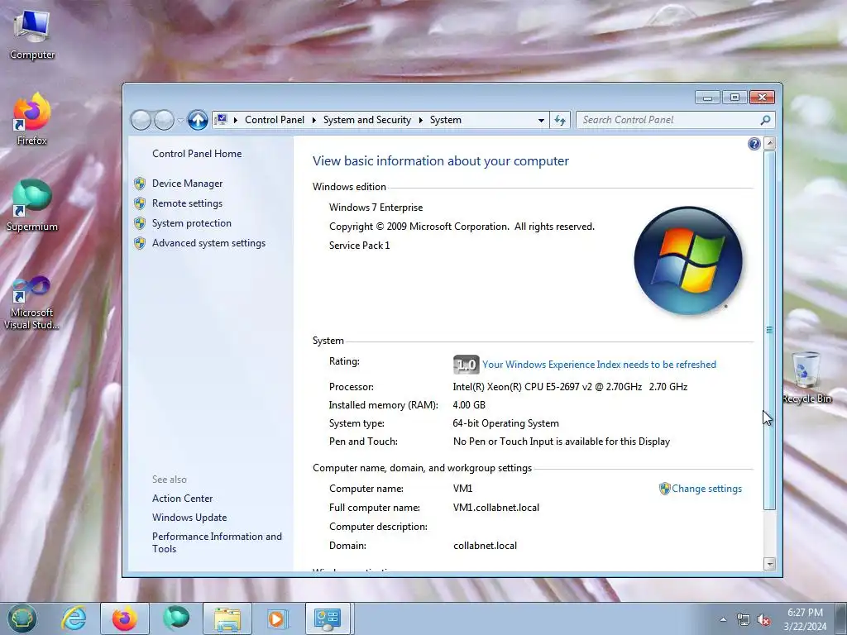
Task: Open Windows Explorer from the taskbar
Action: 227,618
